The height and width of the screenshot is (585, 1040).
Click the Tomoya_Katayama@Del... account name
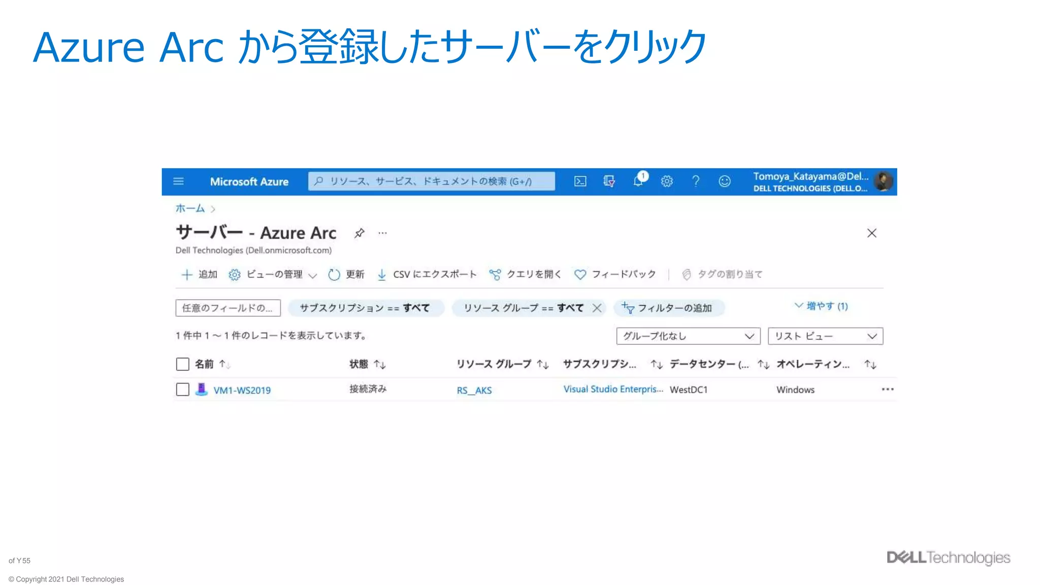[810, 176]
